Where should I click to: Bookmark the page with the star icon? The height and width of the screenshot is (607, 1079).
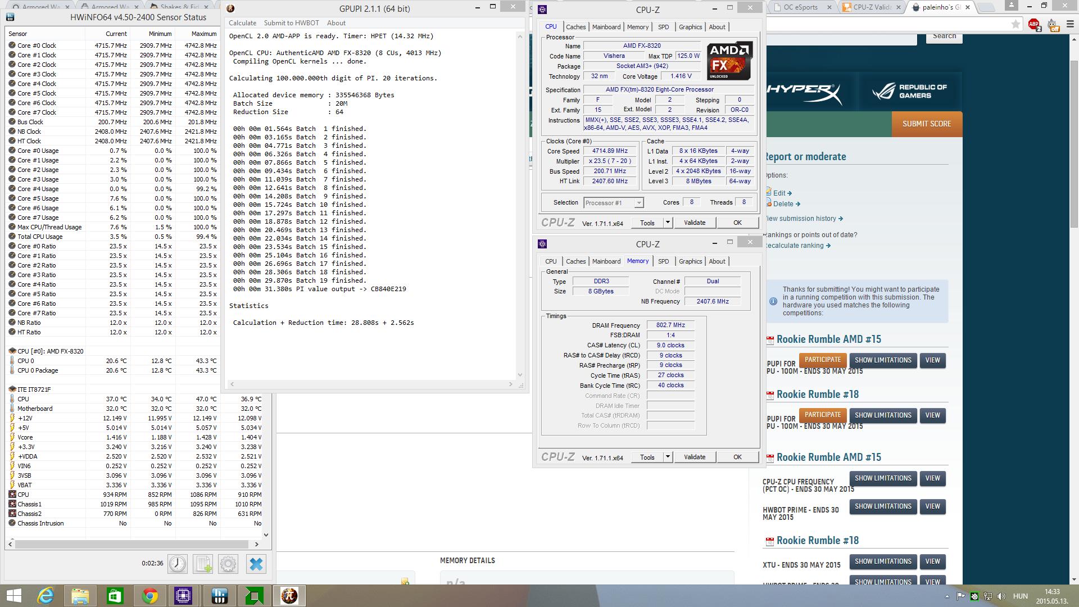point(1015,24)
